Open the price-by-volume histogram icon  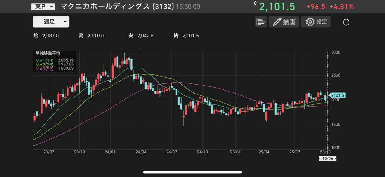(x=261, y=22)
